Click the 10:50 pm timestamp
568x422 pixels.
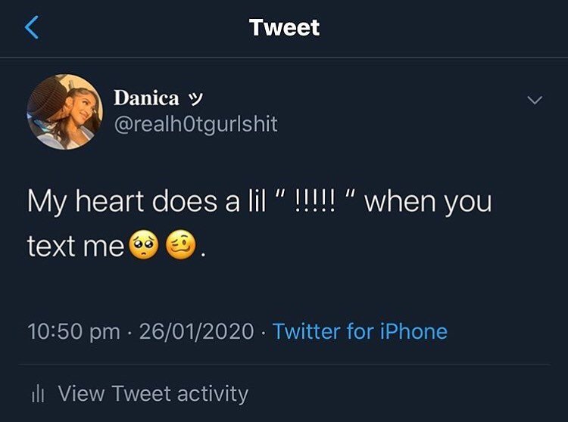click(x=73, y=331)
